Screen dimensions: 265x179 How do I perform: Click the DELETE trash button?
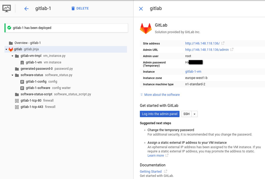coord(80,8)
